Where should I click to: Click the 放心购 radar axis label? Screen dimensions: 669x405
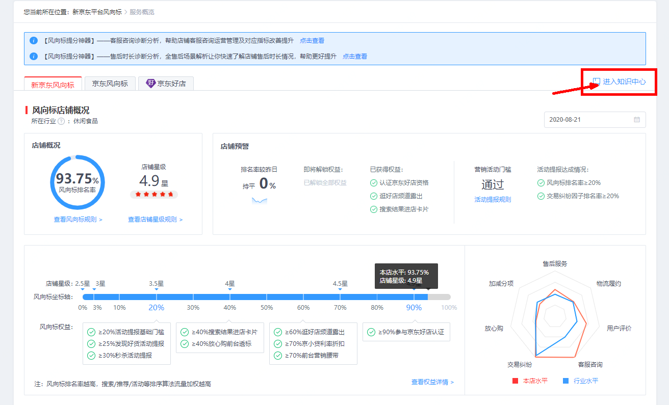point(494,329)
